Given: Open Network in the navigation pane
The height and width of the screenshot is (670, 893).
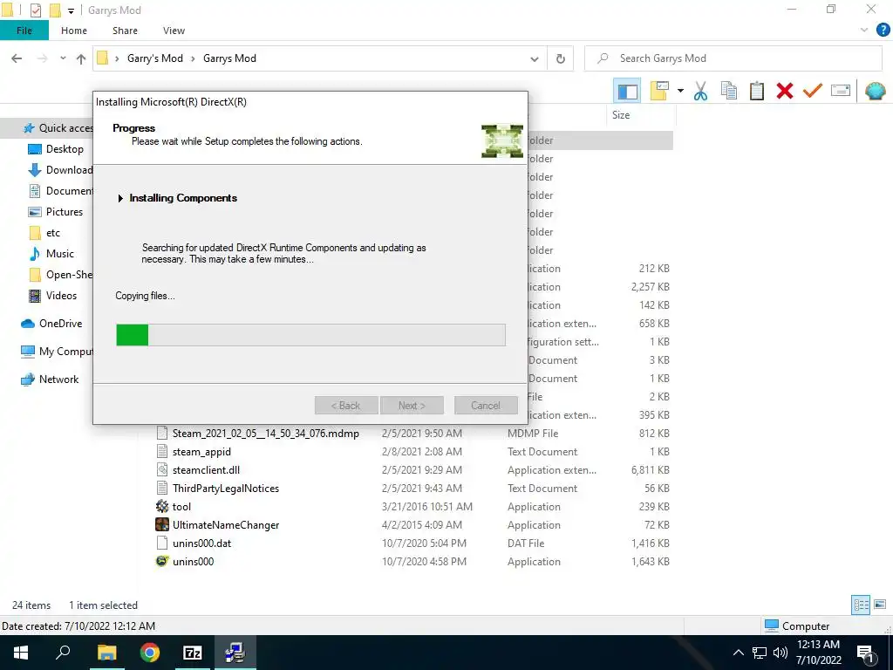Looking at the screenshot, I should pos(50,379).
